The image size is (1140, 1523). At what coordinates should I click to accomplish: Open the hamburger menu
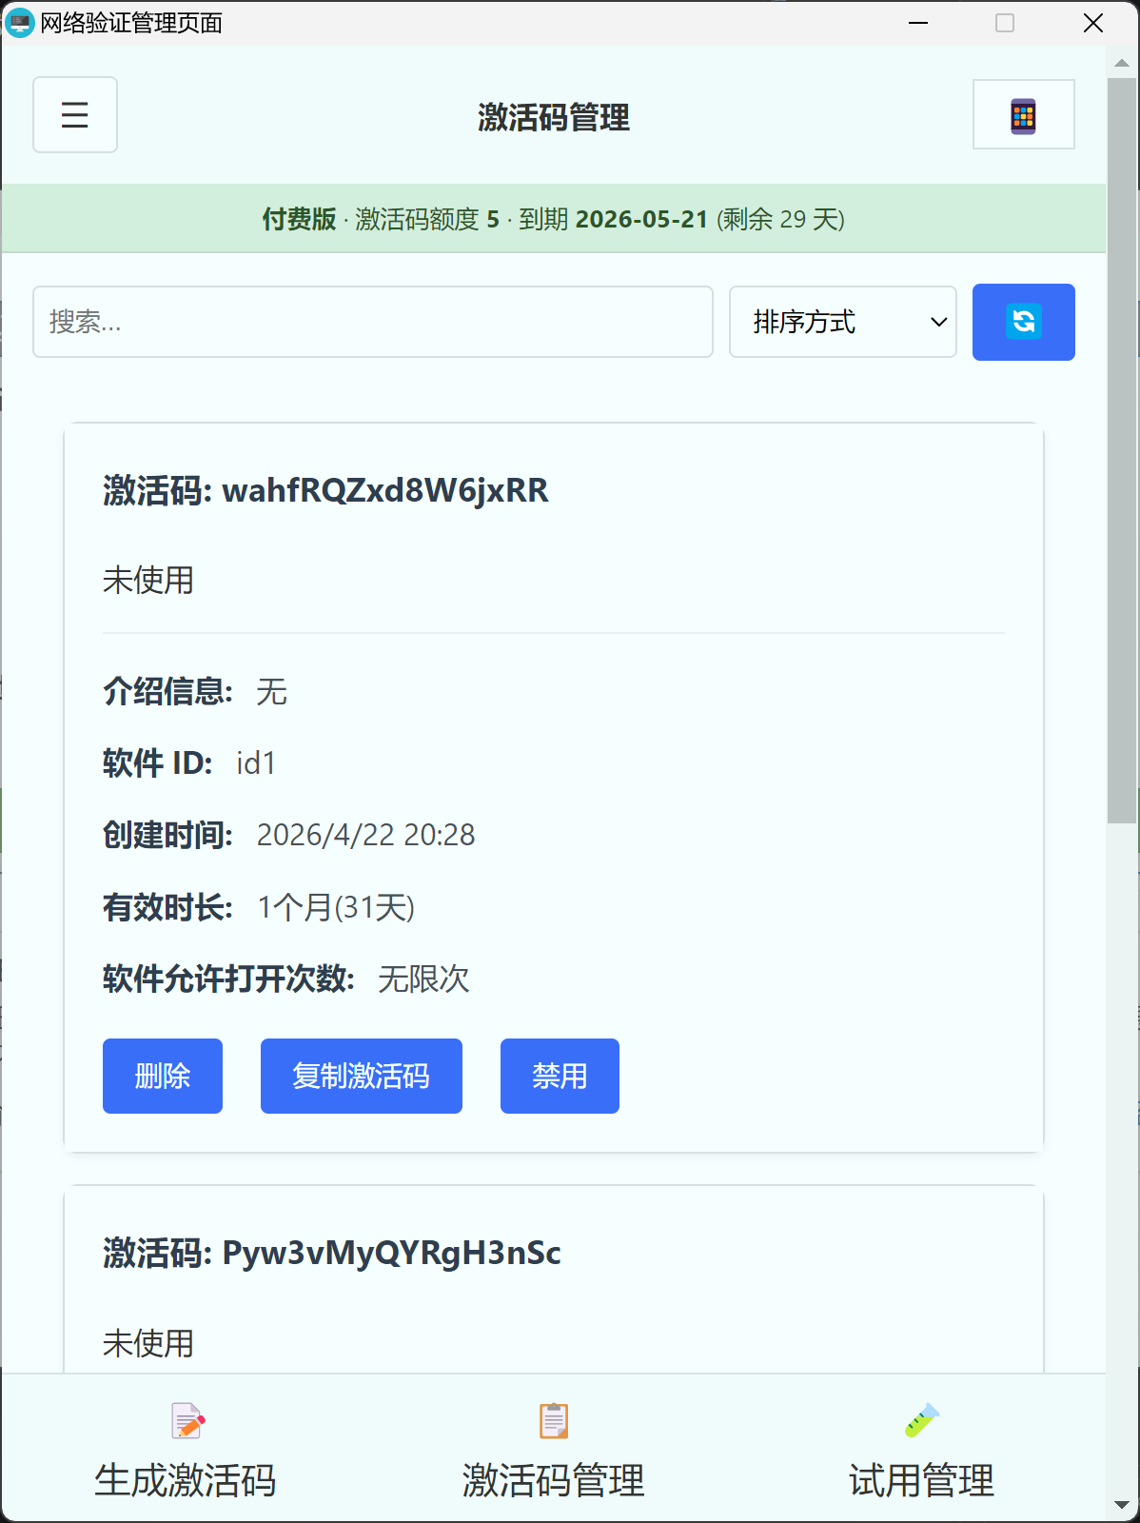point(75,115)
